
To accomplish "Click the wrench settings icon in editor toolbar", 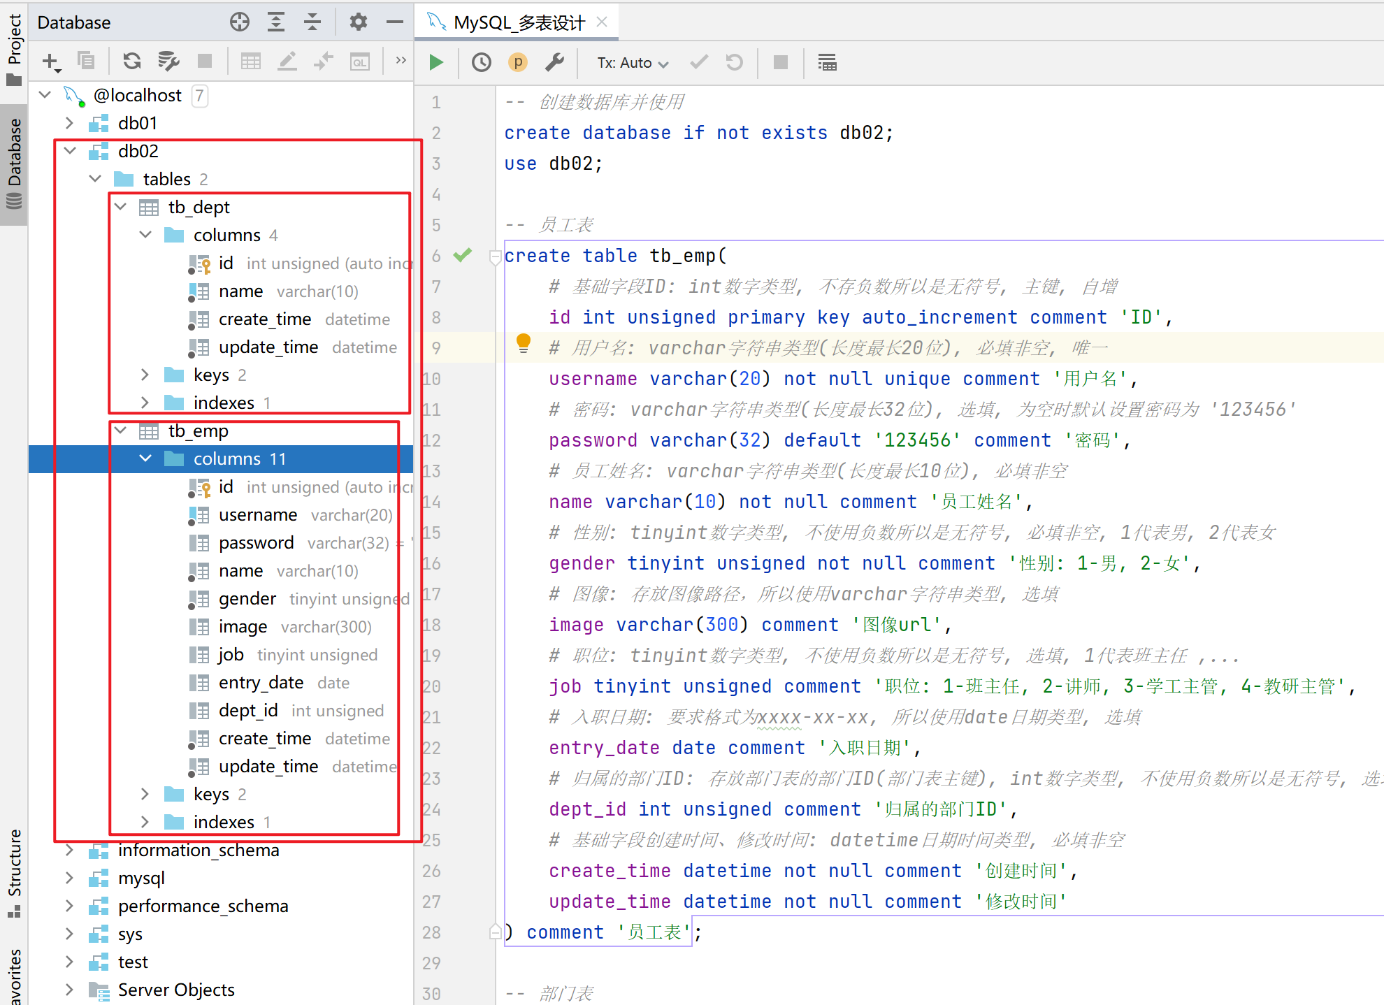I will [x=554, y=63].
